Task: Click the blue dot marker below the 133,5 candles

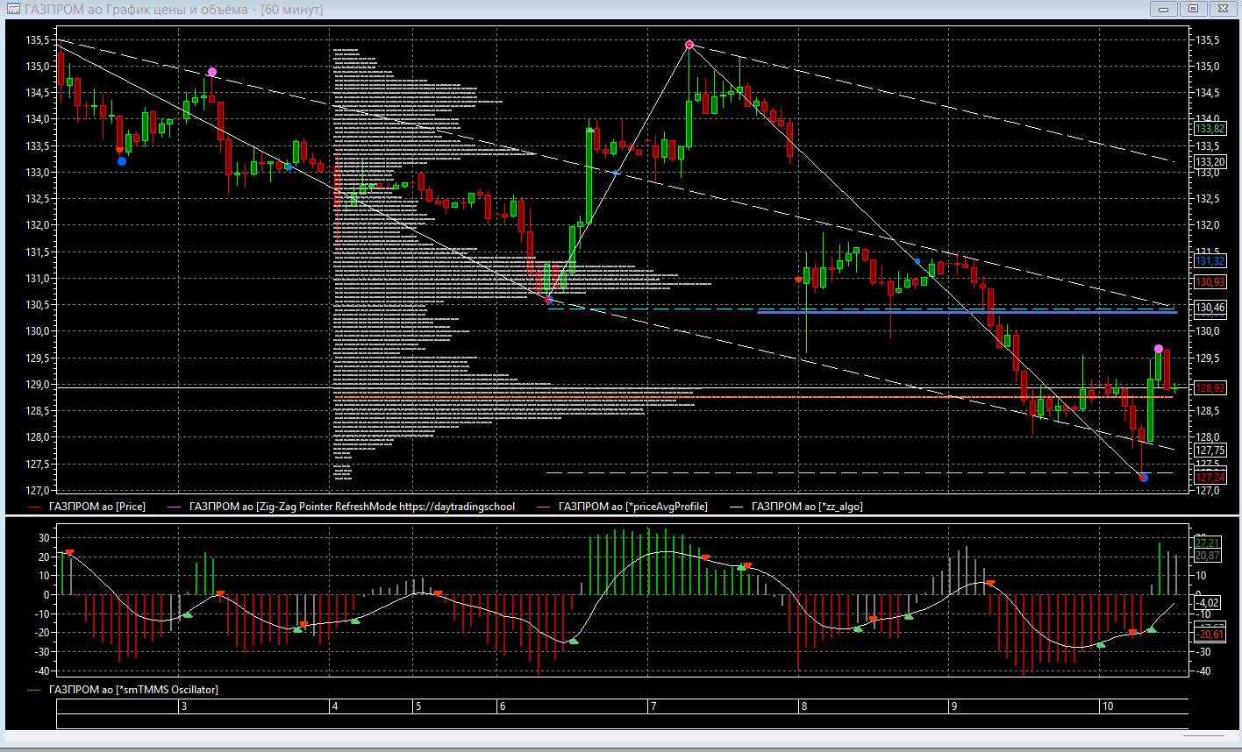Action: [122, 160]
